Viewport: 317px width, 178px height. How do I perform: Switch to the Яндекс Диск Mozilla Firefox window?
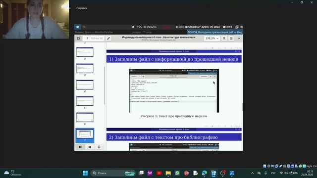94,32
